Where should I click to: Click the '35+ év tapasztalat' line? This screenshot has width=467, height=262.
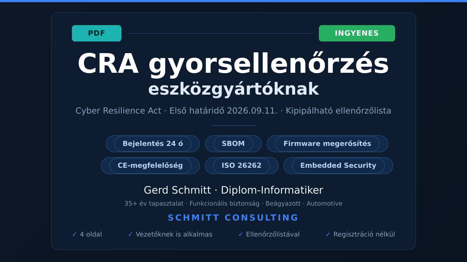[x=233, y=203]
